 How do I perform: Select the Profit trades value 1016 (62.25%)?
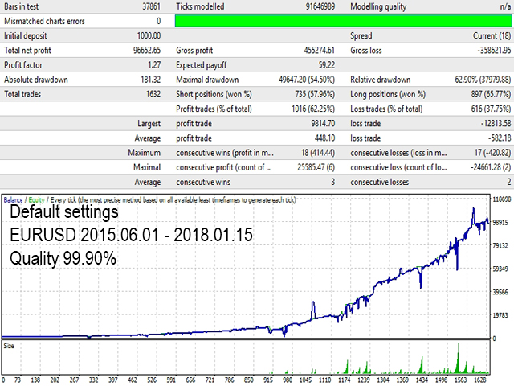tap(313, 109)
